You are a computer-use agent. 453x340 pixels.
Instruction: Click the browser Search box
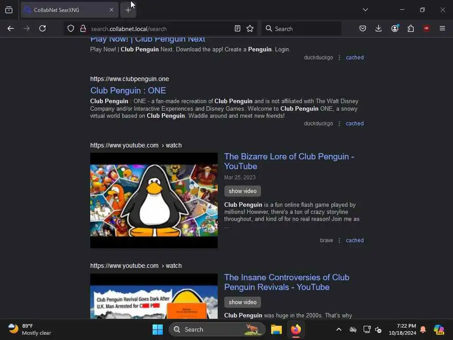tap(301, 29)
